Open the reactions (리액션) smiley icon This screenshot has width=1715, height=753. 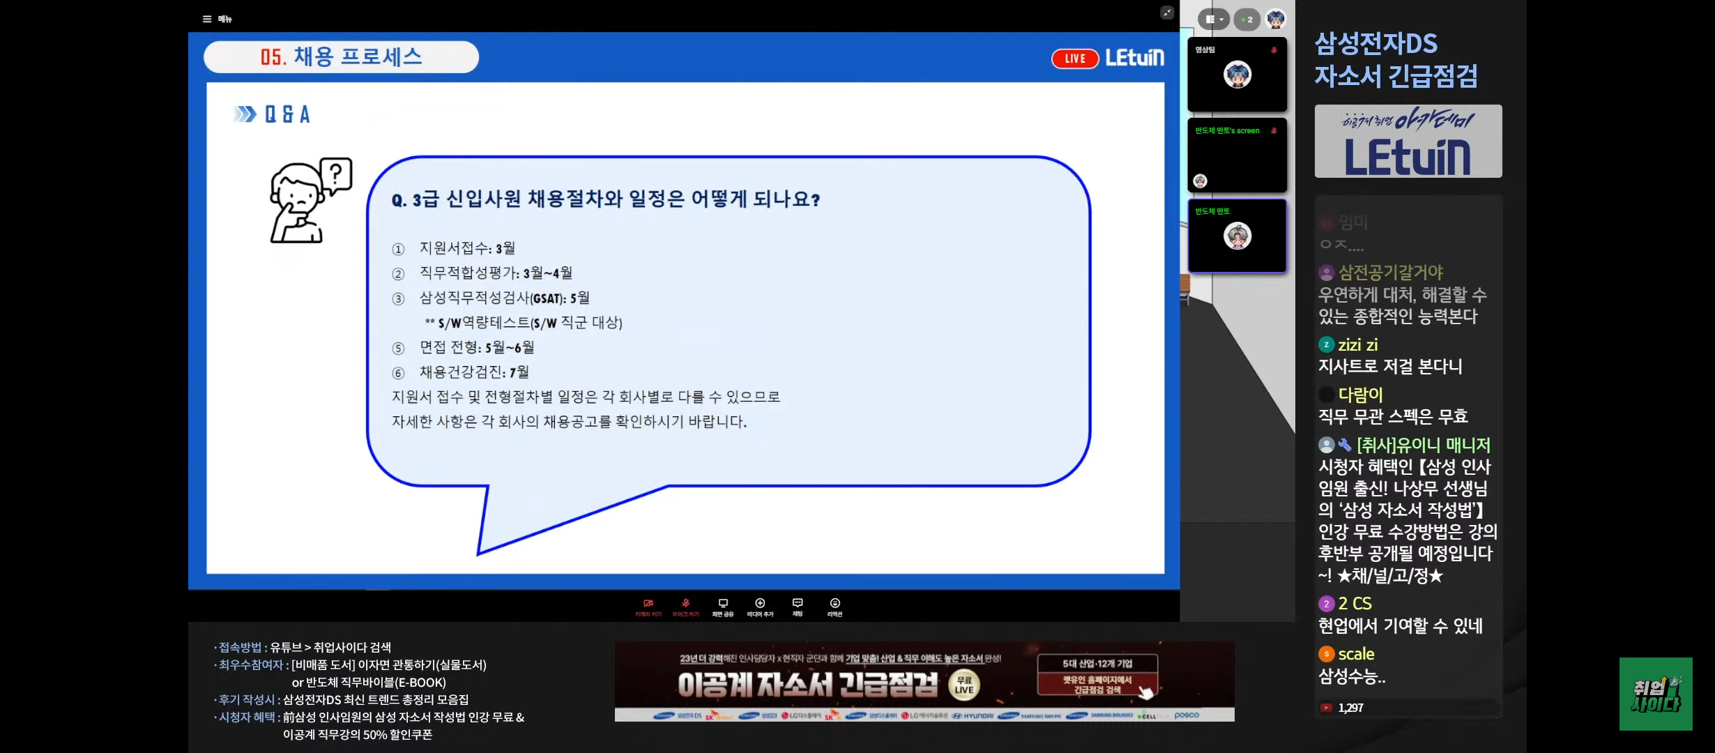[x=834, y=605]
